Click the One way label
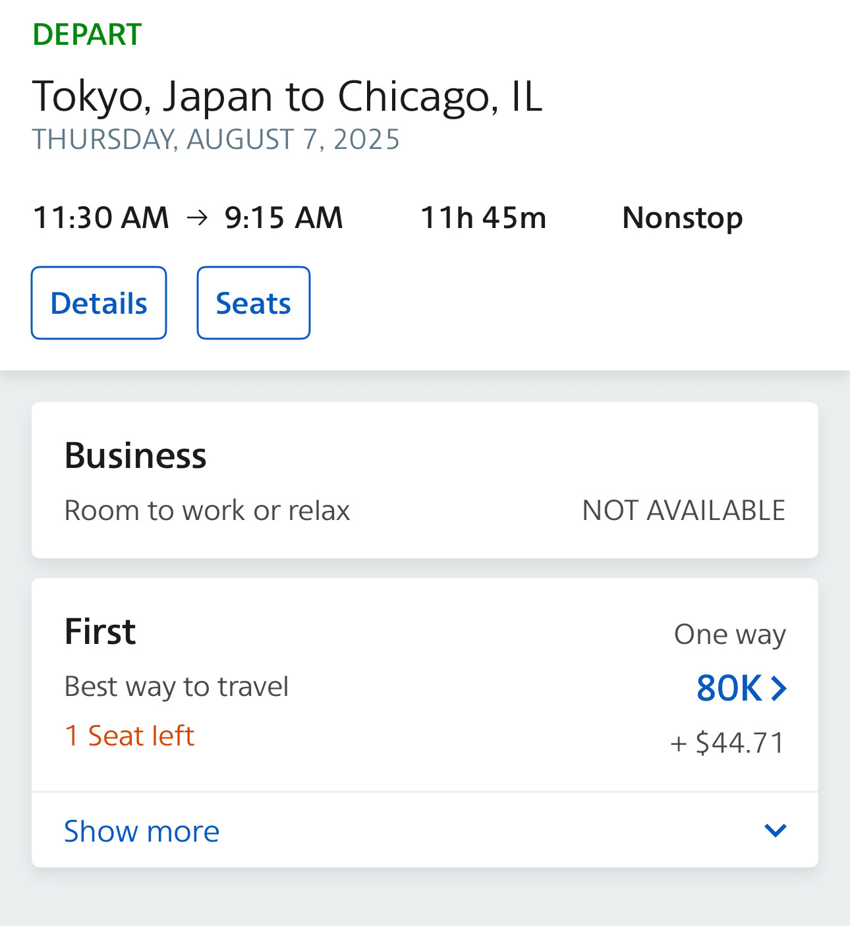Screen dimensions: 850x926 click(729, 634)
